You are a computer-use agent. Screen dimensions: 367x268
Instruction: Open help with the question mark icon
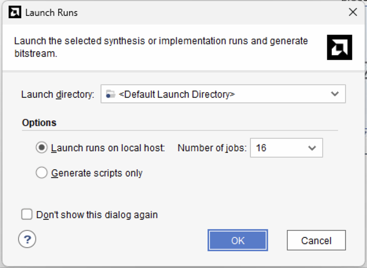(27, 239)
